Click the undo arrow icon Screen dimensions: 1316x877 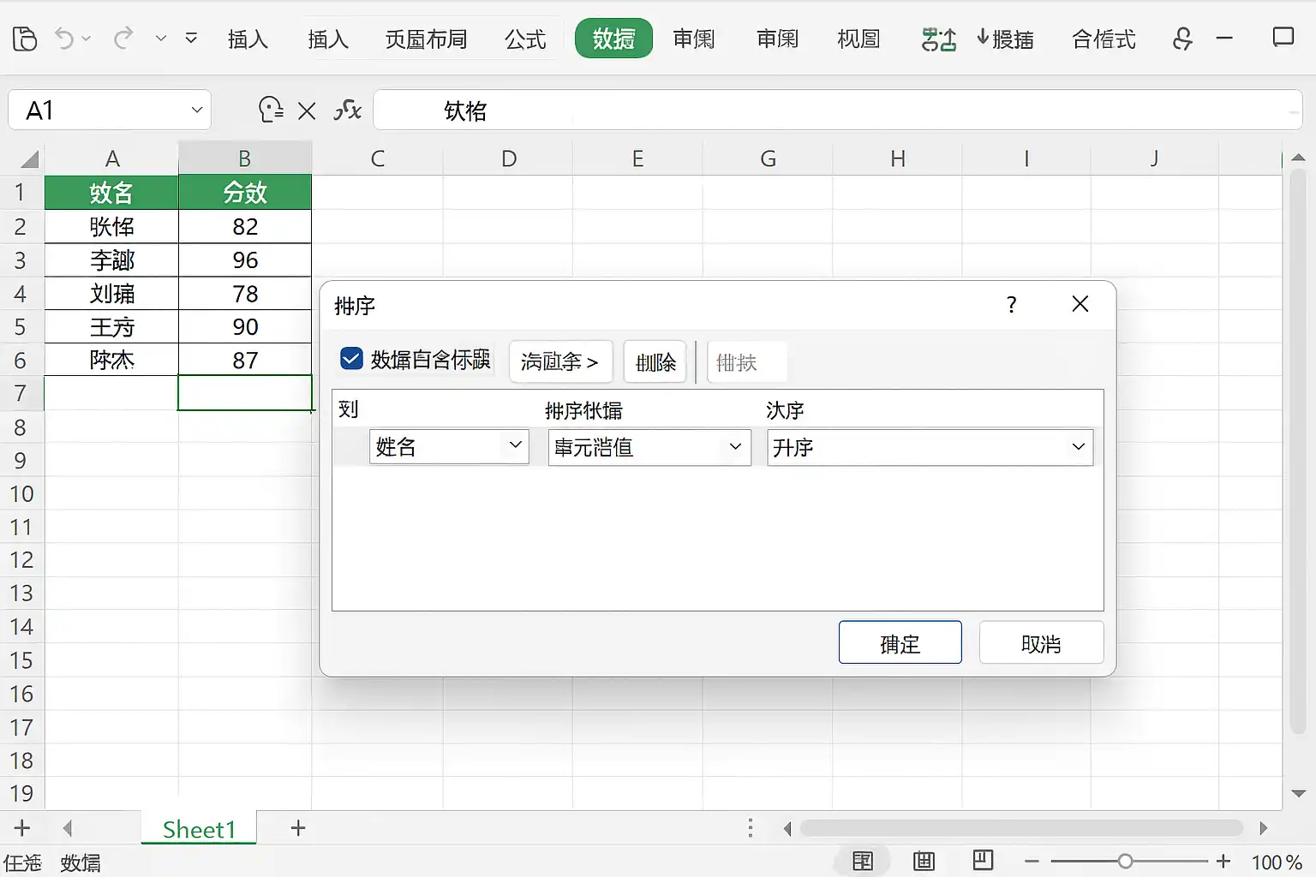pyautogui.click(x=64, y=39)
